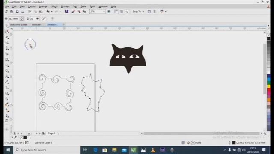Switch to the Welcome Screen tab
274x154 pixels.
click(x=19, y=25)
